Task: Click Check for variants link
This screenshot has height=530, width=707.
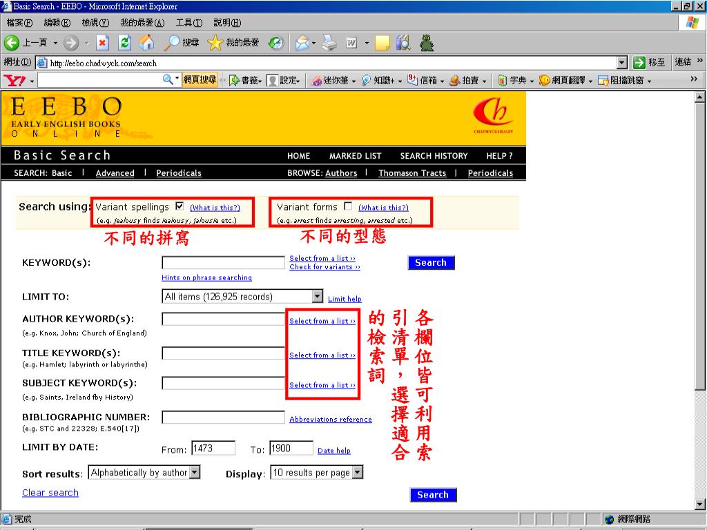Action: (x=325, y=267)
